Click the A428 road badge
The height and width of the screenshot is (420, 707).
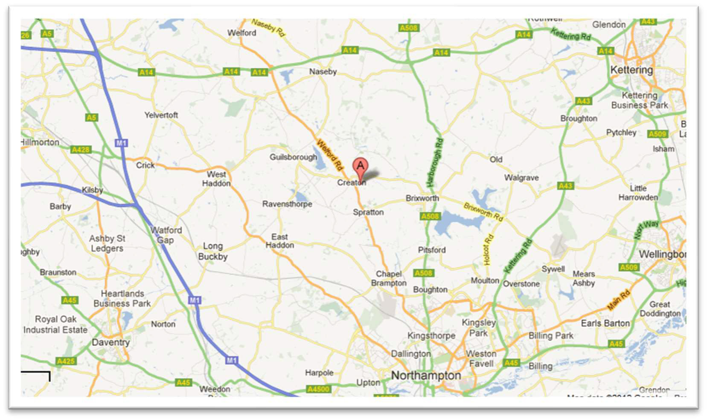tap(81, 150)
